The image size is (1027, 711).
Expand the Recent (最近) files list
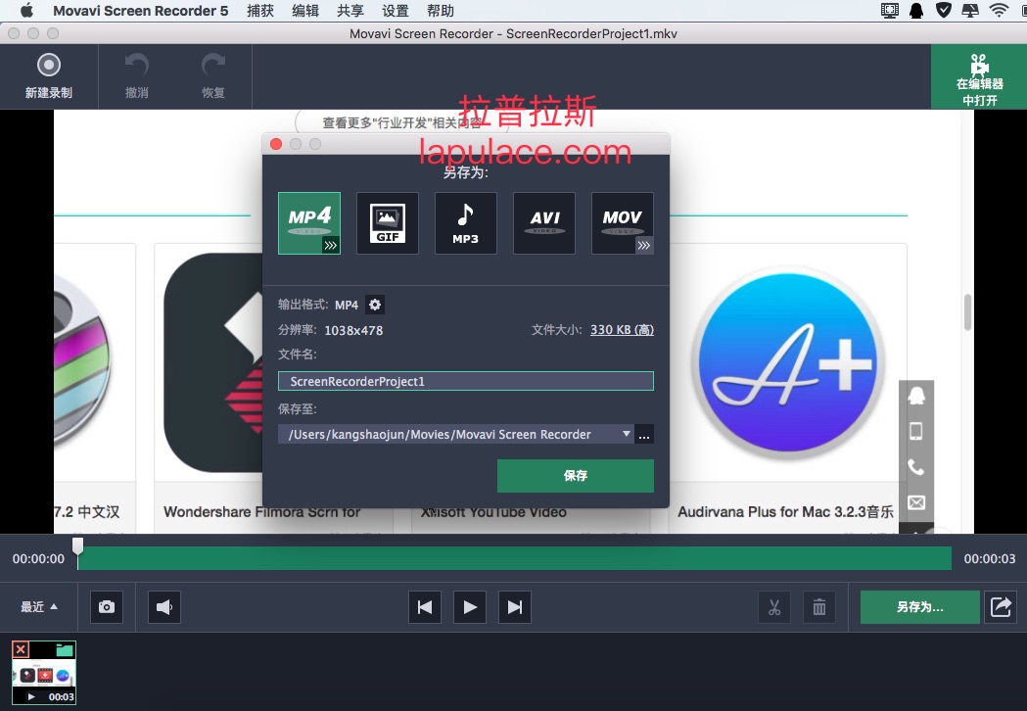click(39, 607)
